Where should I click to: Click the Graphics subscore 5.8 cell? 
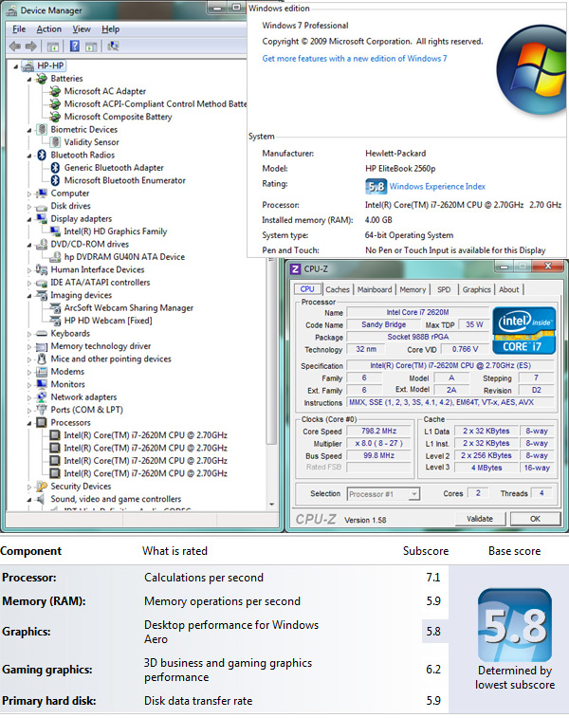[434, 632]
